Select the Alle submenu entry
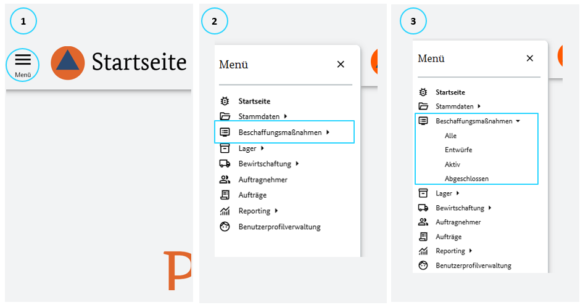 pyautogui.click(x=450, y=136)
